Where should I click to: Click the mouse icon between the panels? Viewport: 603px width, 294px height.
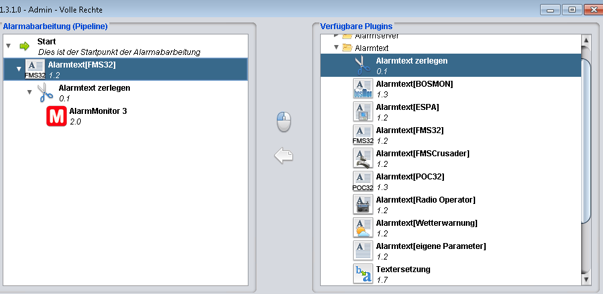284,122
